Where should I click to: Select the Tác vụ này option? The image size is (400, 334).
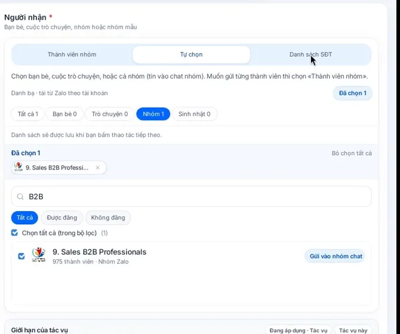[x=353, y=330]
